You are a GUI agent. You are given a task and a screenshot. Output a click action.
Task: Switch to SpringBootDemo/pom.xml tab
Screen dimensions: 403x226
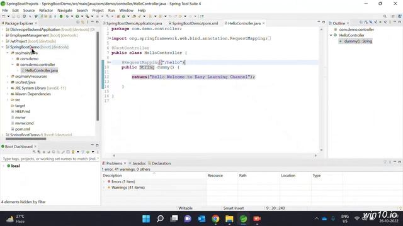(193, 23)
